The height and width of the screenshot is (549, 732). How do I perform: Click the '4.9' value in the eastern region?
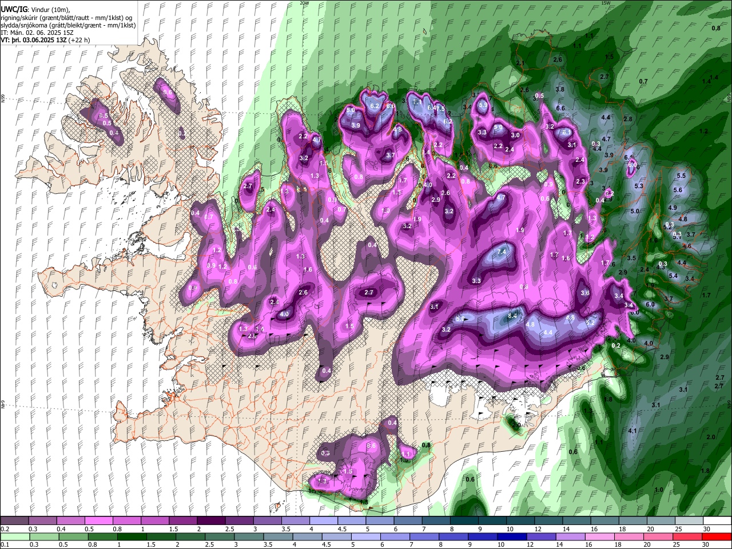coord(673,208)
